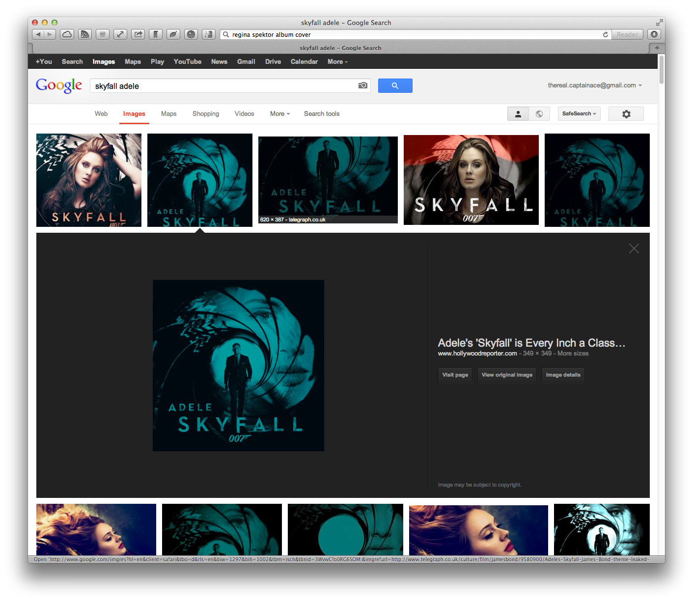Toggle global results globe icon

(539, 114)
